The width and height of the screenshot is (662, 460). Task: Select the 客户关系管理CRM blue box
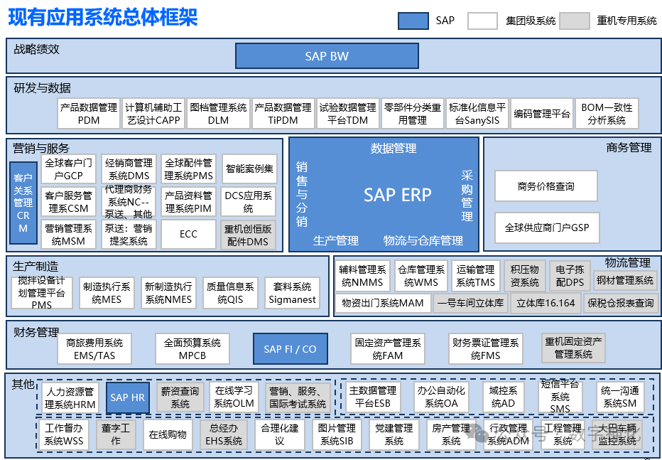pyautogui.click(x=23, y=203)
